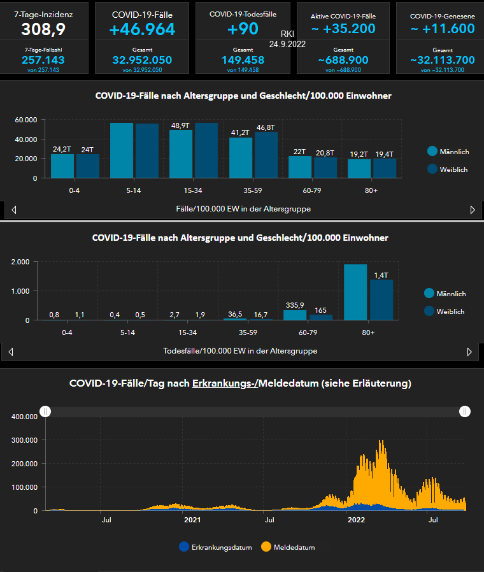
Task: Select the Todesfälle/100.000 EW in der Altersgruppe tab label
Action: (240, 351)
